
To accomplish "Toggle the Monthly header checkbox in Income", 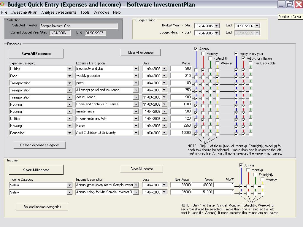I will (248, 170).
